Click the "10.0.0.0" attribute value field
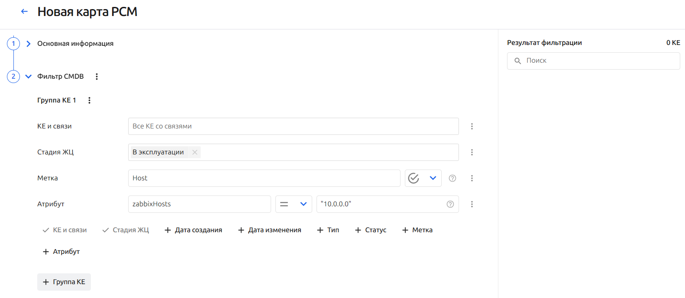Image resolution: width=685 pixels, height=298 pixels. pos(388,204)
